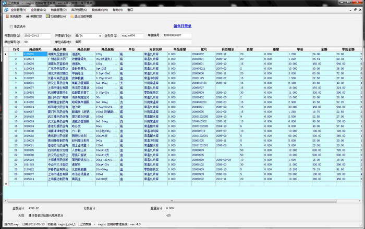Select product code 4114582 in row 11
Image resolution: width=365 pixels, height=229 pixels.
pyautogui.click(x=35, y=102)
